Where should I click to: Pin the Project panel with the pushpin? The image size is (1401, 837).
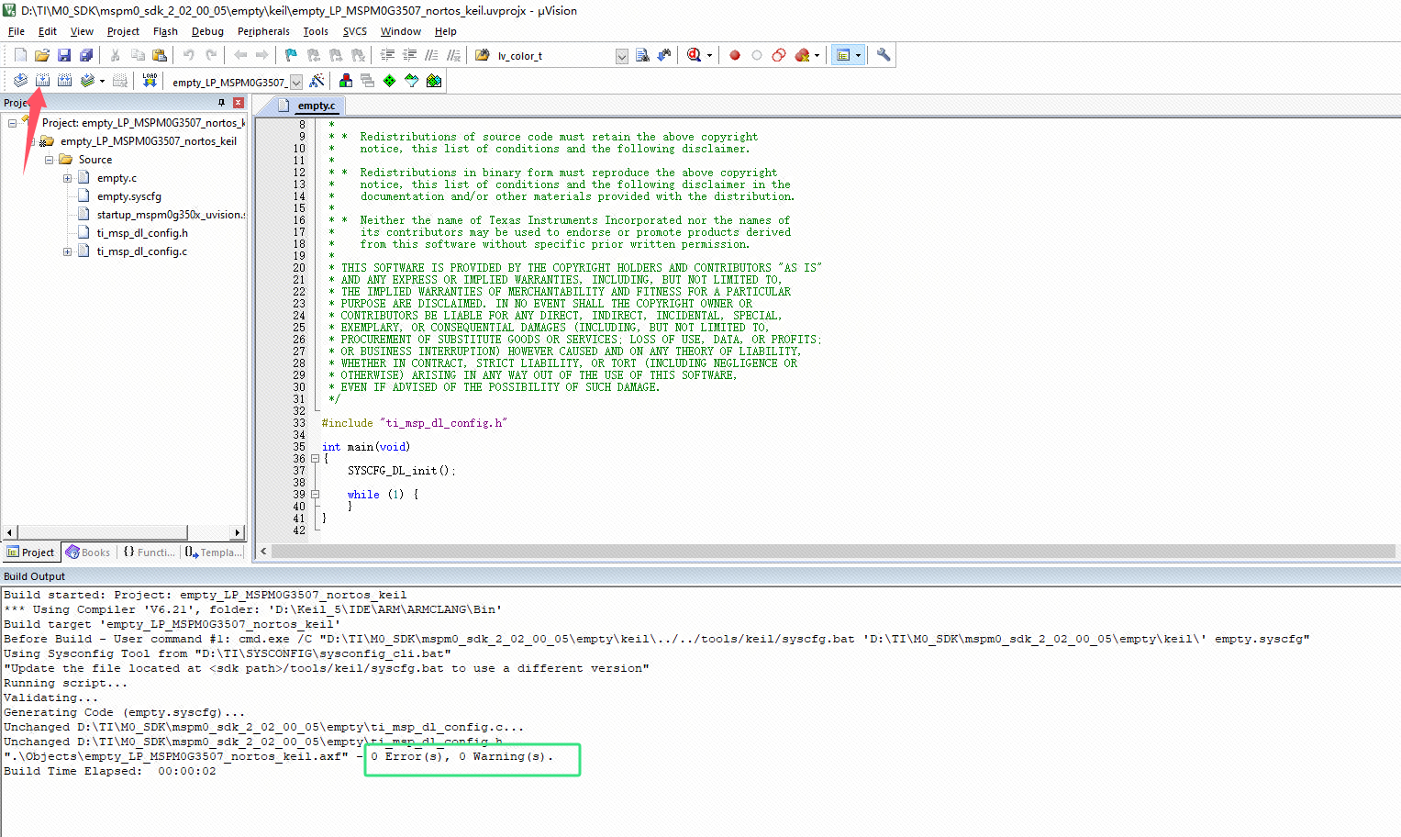[x=222, y=103]
